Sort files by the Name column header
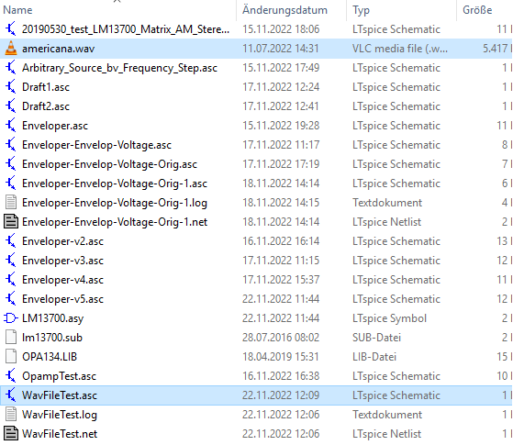This screenshot has width=513, height=445. tap(17, 10)
